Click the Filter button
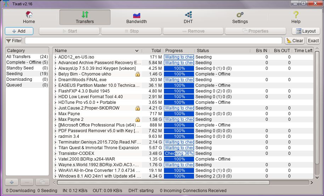The height and width of the screenshot is (196, 324). tap(14, 40)
